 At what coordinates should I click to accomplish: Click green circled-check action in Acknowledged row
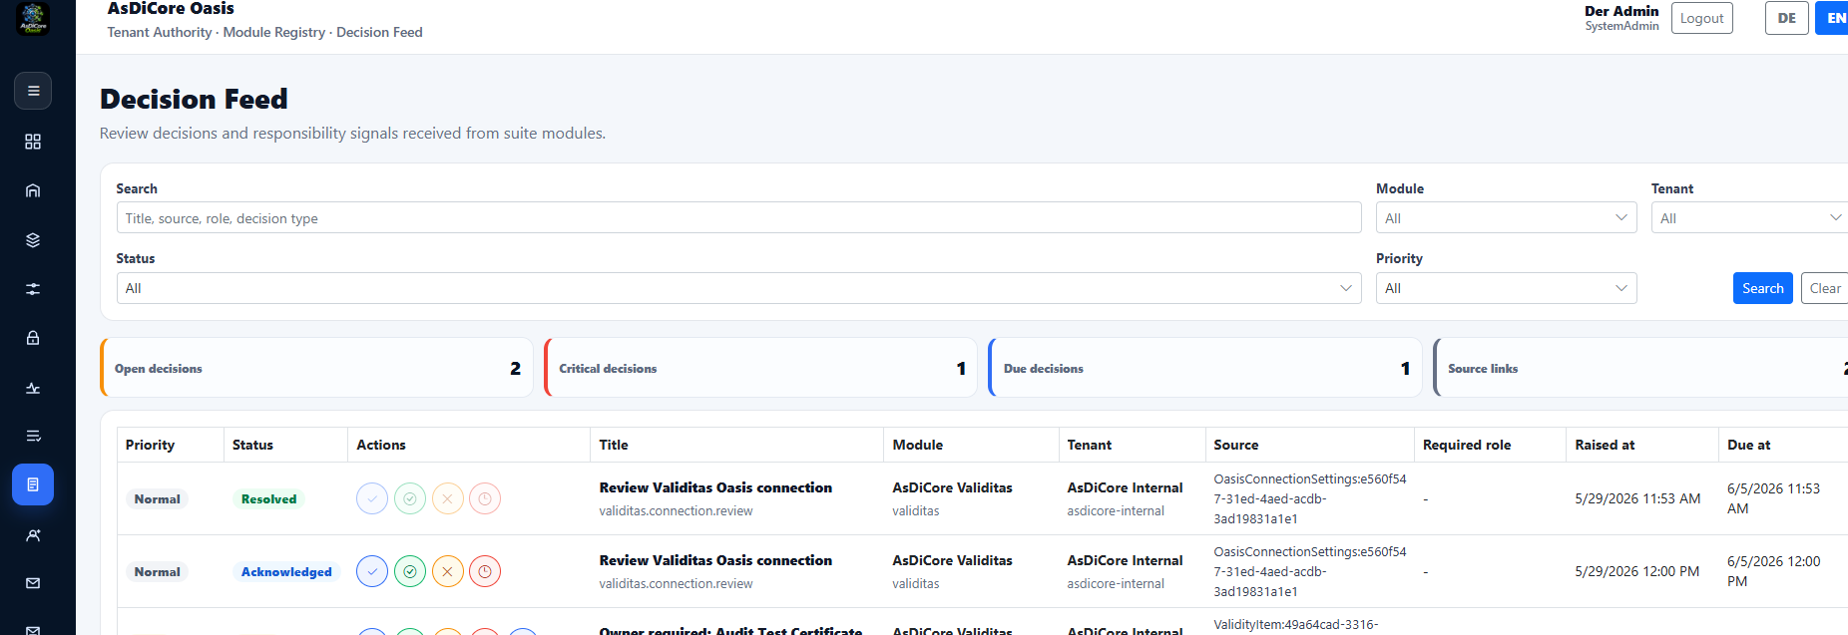click(410, 571)
